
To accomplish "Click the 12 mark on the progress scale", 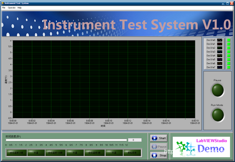I will coord(127,145).
